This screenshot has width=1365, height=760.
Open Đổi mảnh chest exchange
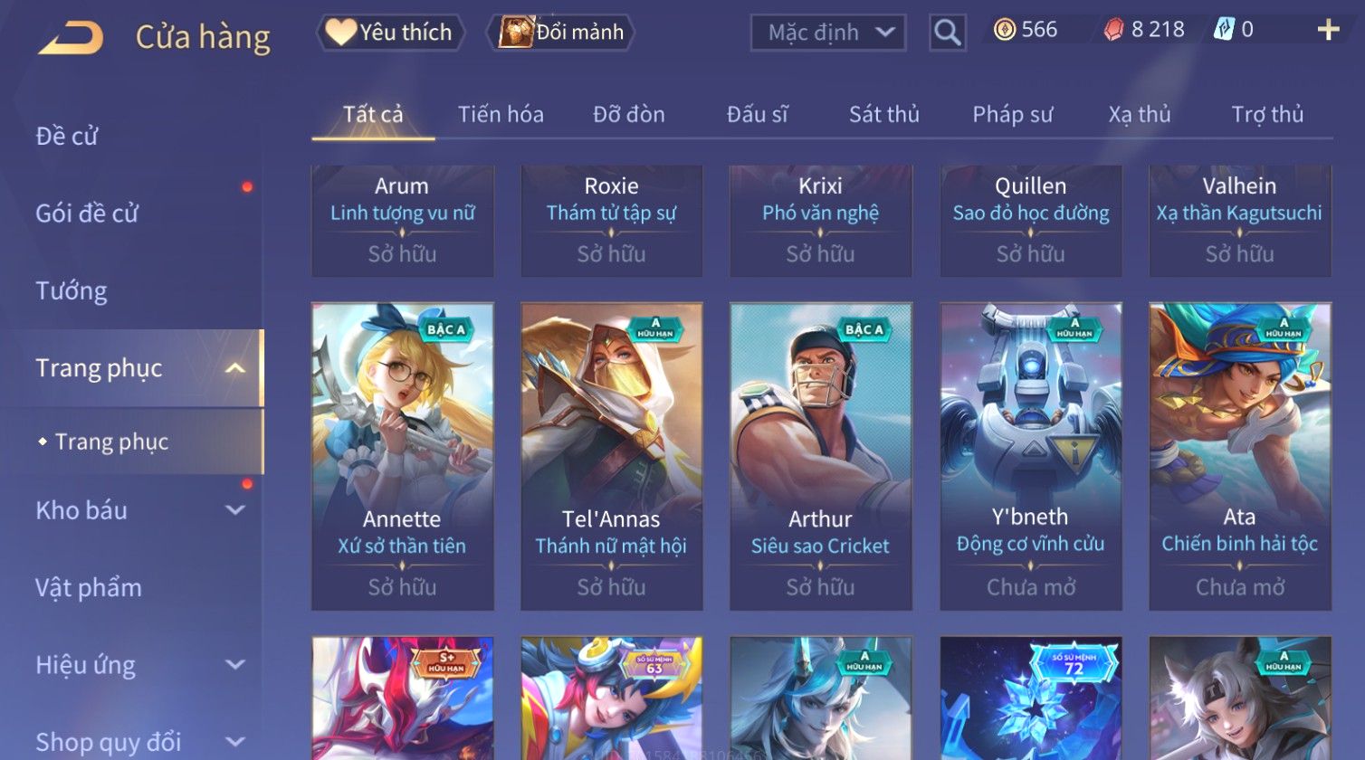point(561,33)
